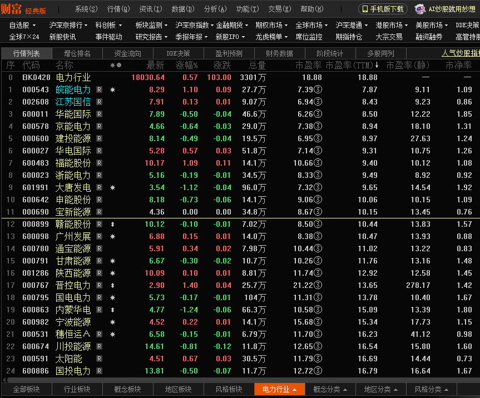The image size is (480, 398).
Task: Click stock code 600483
Action: tap(36, 163)
